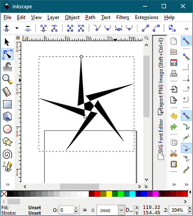Screen dimensions: 193x216
Task: Toggle snap nodes, paths and handles
Action: click(186, 115)
